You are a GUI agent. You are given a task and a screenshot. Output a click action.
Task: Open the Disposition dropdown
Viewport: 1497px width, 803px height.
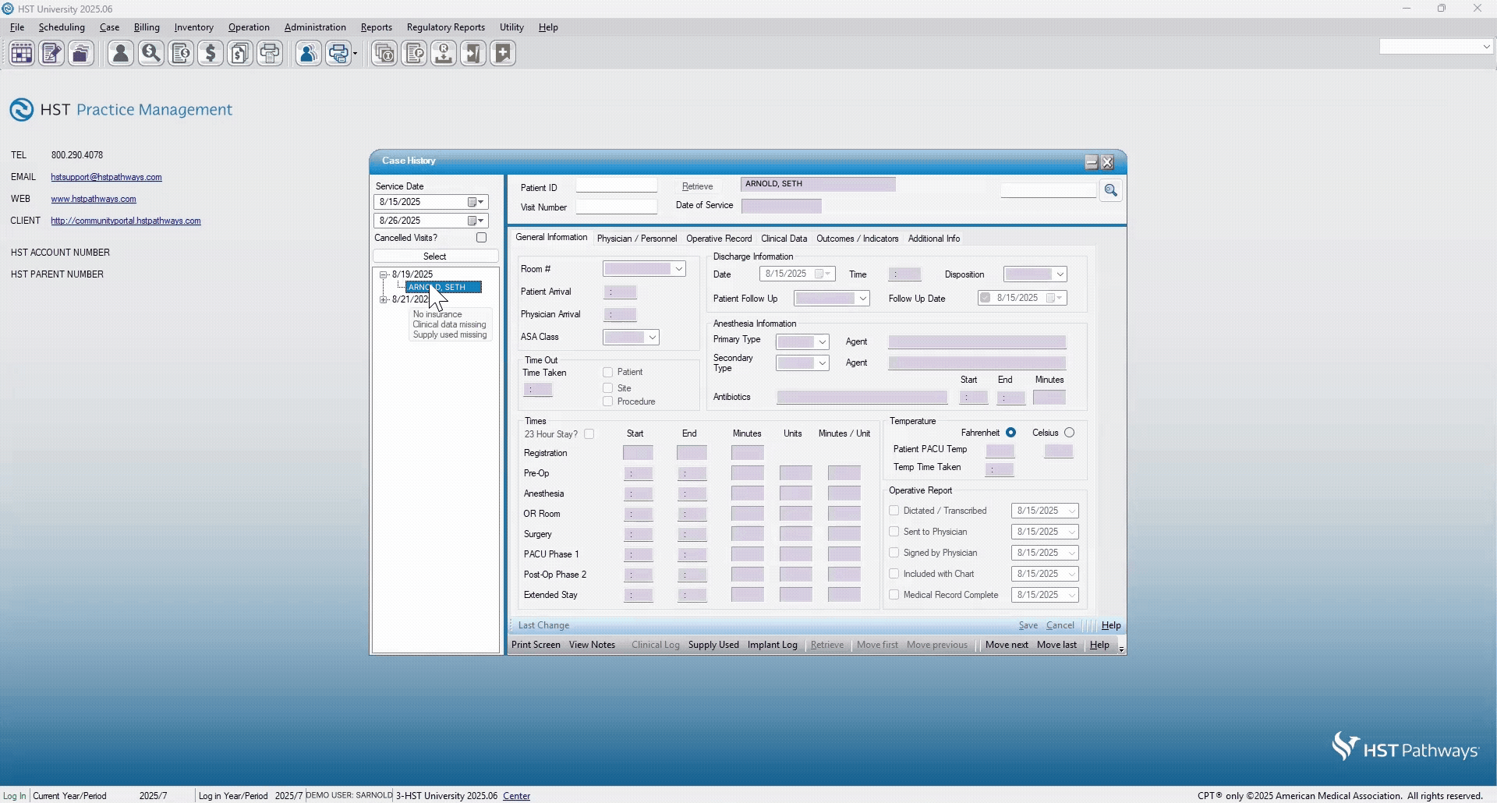1060,274
